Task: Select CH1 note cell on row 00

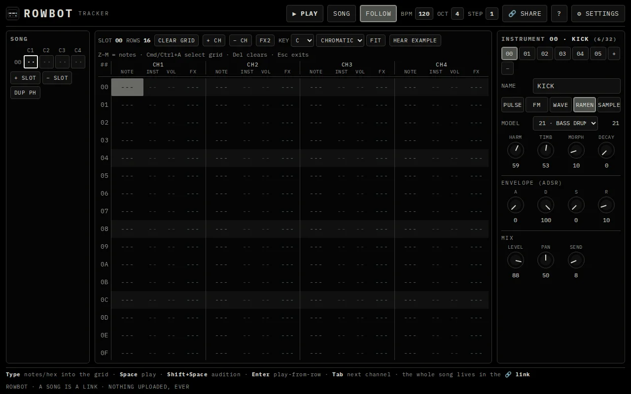Action: [x=127, y=87]
